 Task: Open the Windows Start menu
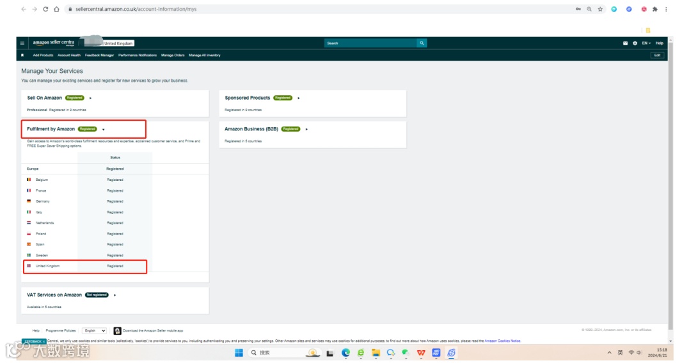pos(239,352)
